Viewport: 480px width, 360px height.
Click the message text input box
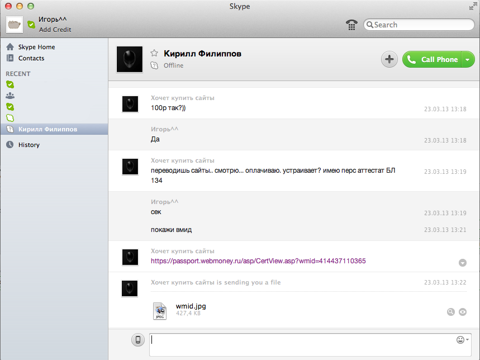tap(311, 345)
